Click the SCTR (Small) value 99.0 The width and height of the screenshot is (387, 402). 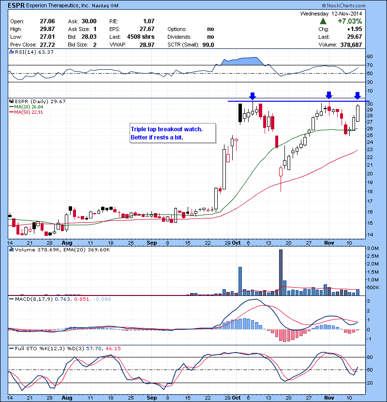pyautogui.click(x=208, y=45)
